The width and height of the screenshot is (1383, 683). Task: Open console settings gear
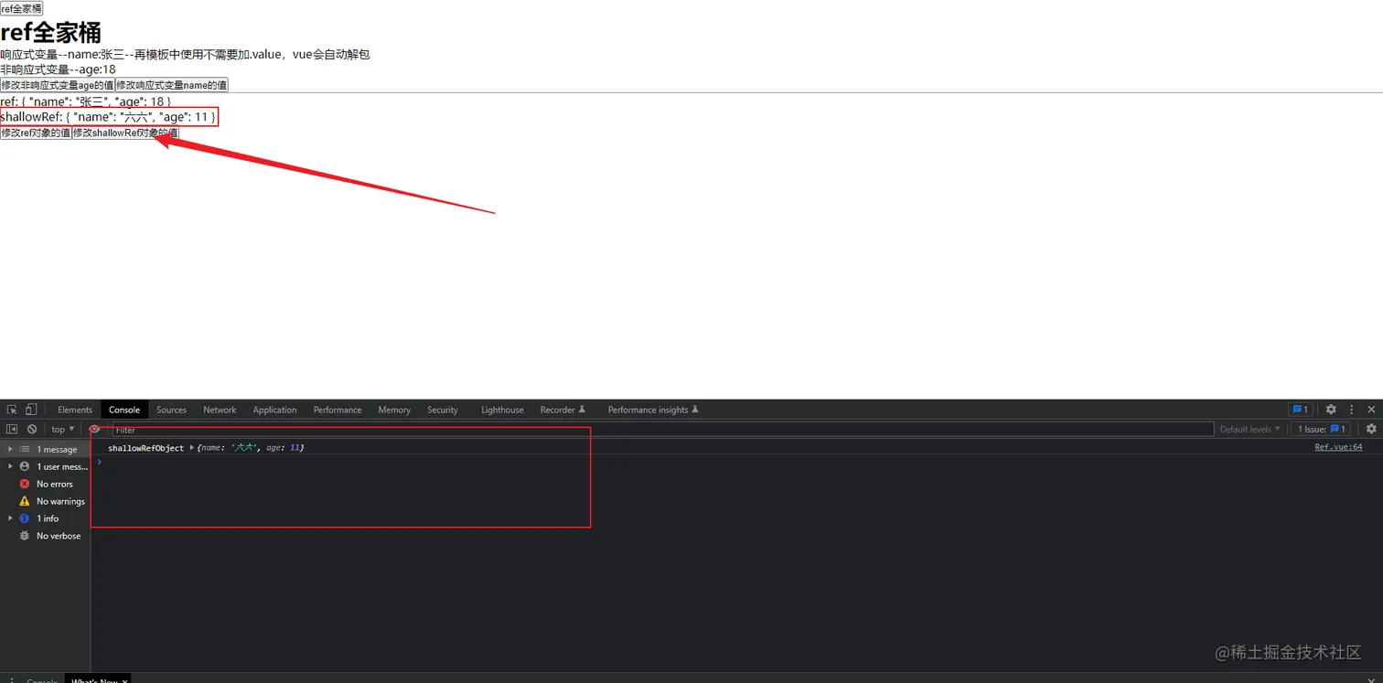point(1371,429)
